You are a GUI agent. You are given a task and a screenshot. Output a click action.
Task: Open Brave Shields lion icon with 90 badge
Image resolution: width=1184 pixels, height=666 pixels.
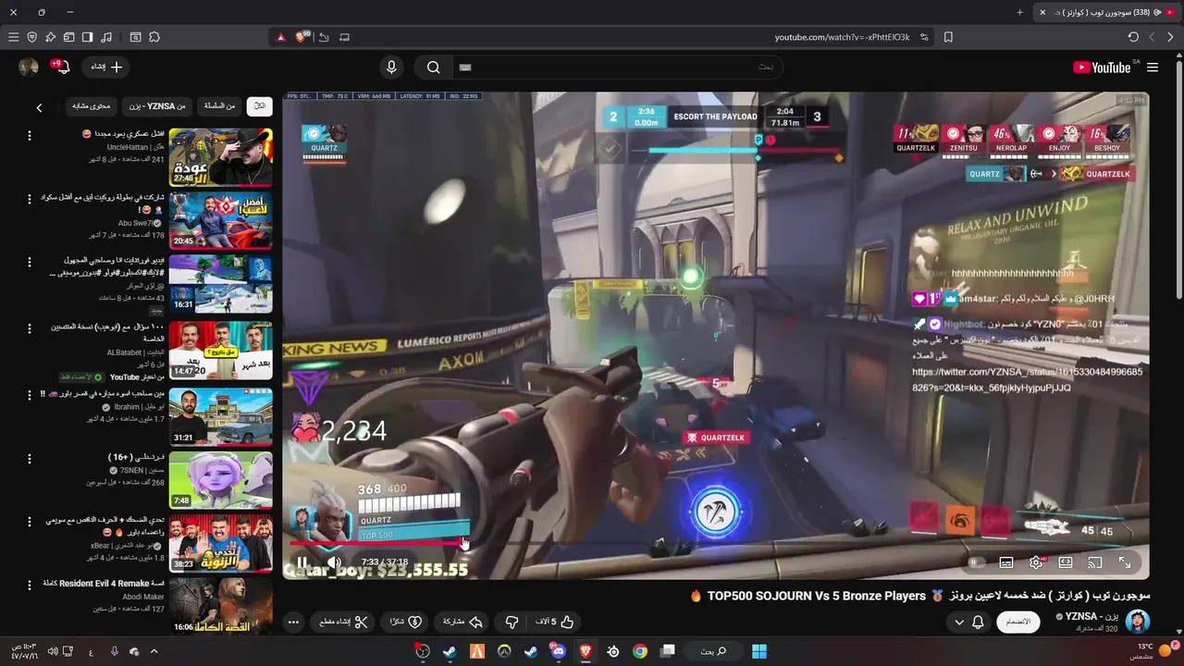tap(302, 37)
